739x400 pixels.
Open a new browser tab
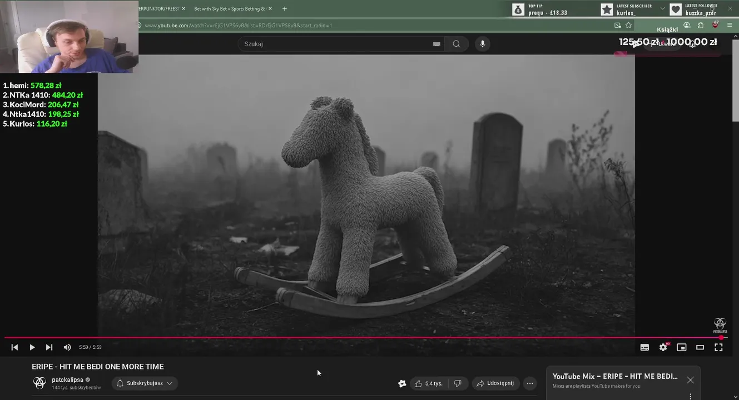pyautogui.click(x=285, y=9)
